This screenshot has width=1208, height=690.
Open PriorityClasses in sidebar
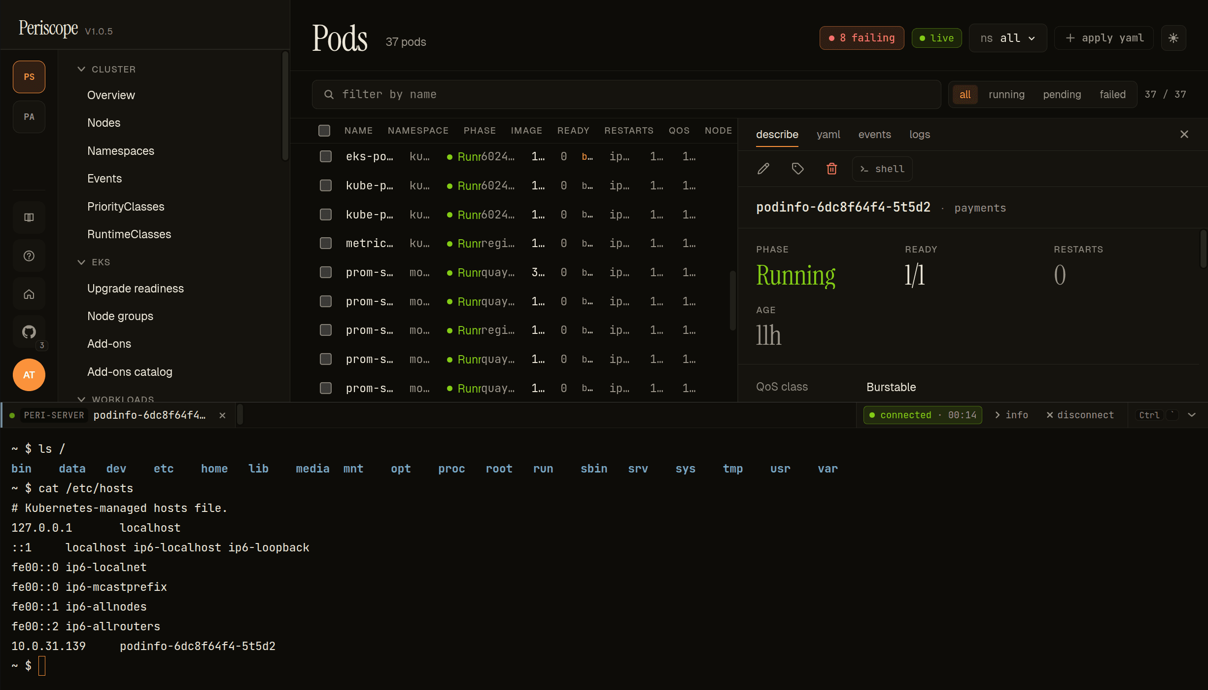[x=126, y=207]
